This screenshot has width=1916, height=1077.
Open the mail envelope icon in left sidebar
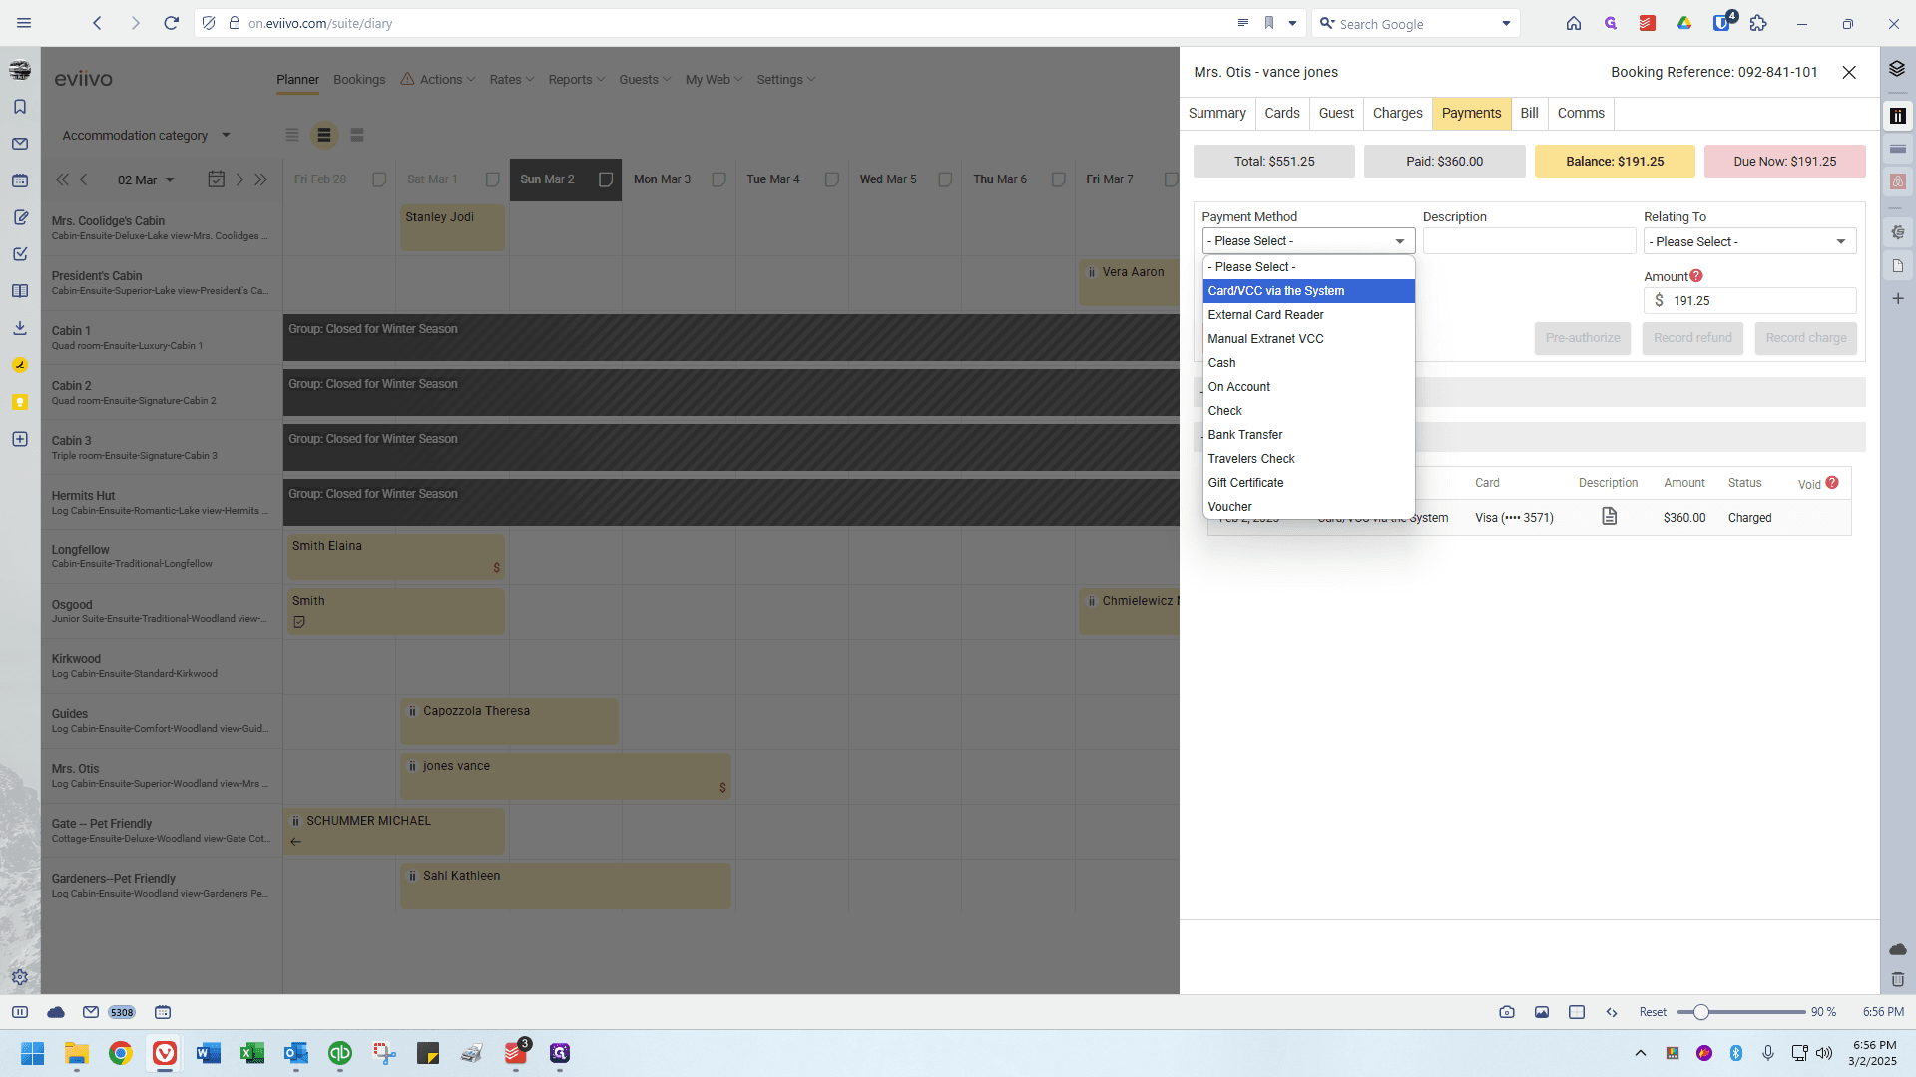[x=20, y=144]
